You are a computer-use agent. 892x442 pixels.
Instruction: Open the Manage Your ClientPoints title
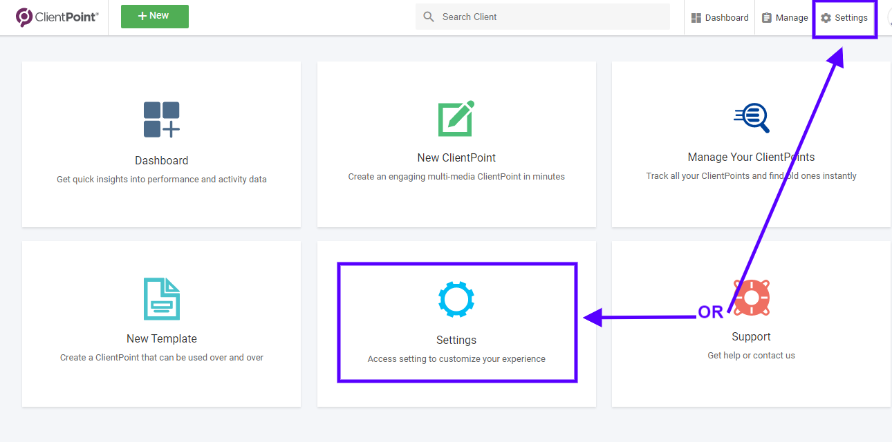coord(752,157)
